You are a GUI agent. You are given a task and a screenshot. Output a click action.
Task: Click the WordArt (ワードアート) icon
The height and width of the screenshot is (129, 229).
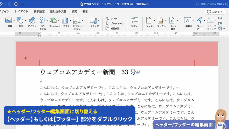pos(200,21)
